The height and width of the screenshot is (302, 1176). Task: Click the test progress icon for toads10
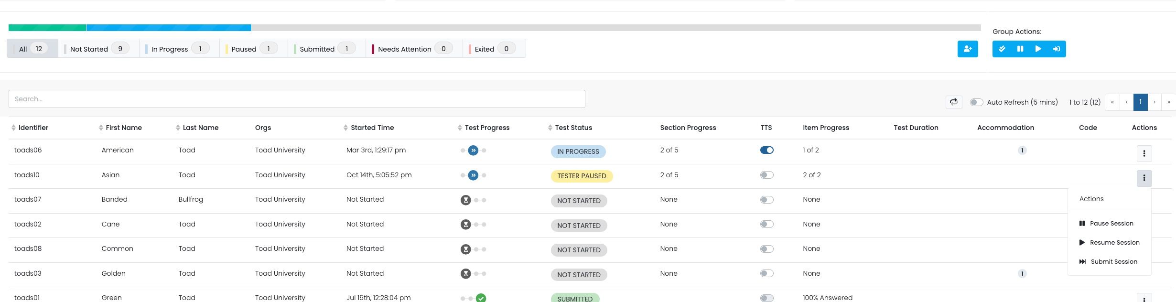click(473, 175)
